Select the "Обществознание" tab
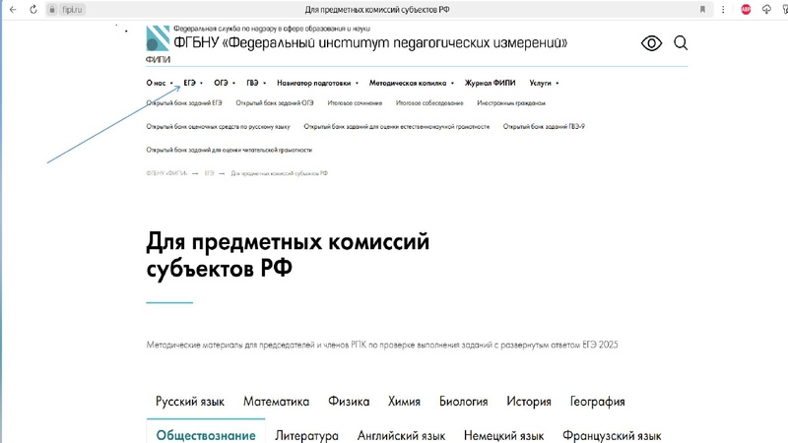Viewport: 788px width, 443px height. (x=206, y=435)
